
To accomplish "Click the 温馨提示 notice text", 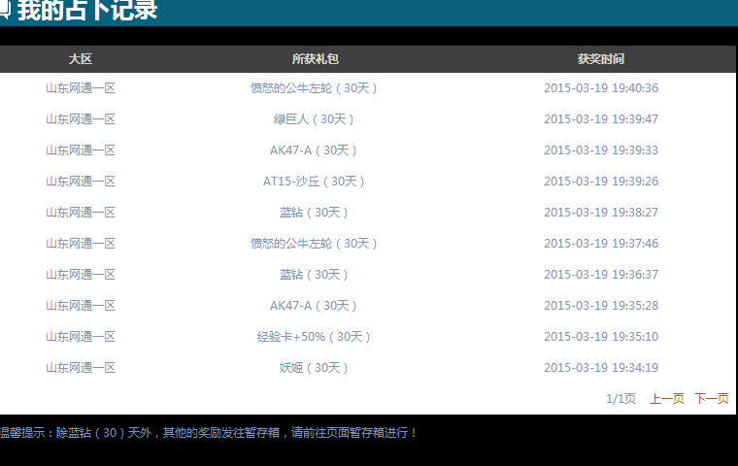I will coord(209,433).
